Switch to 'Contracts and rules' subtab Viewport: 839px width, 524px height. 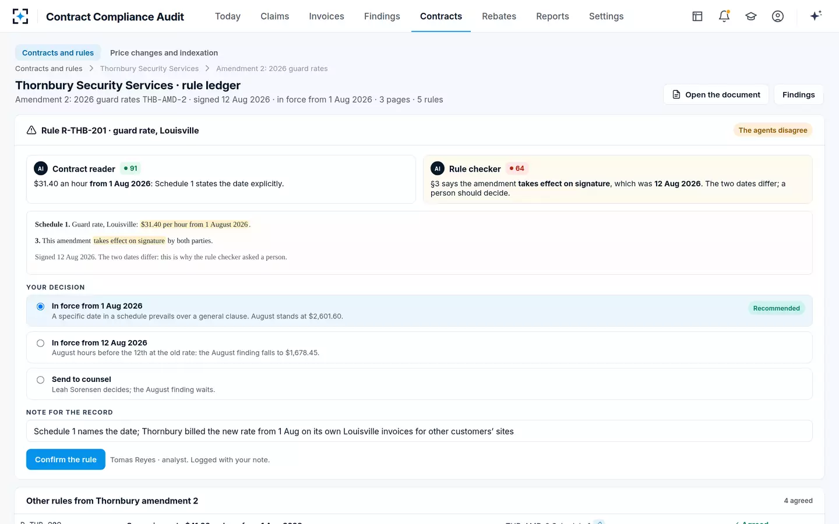pyautogui.click(x=58, y=53)
